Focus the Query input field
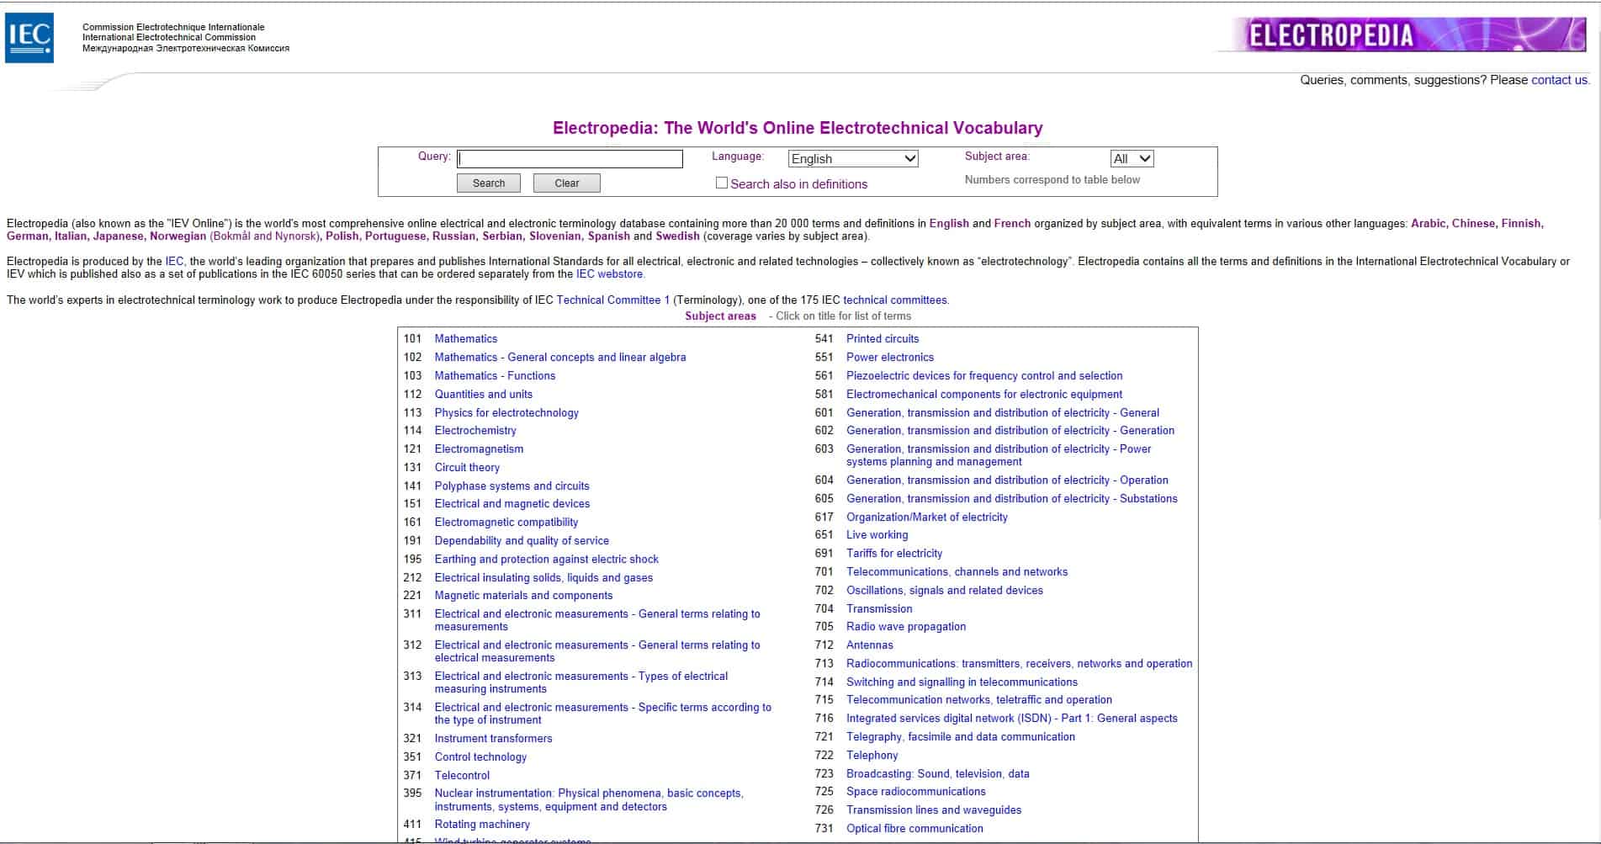The height and width of the screenshot is (844, 1601). pos(570,158)
